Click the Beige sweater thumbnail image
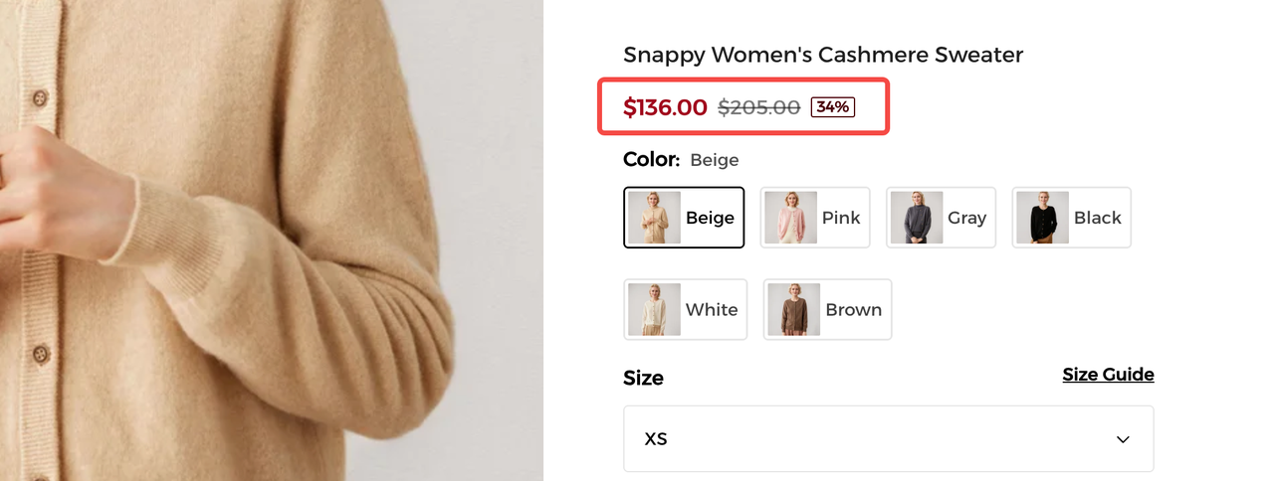This screenshot has height=481, width=1274. tap(654, 218)
